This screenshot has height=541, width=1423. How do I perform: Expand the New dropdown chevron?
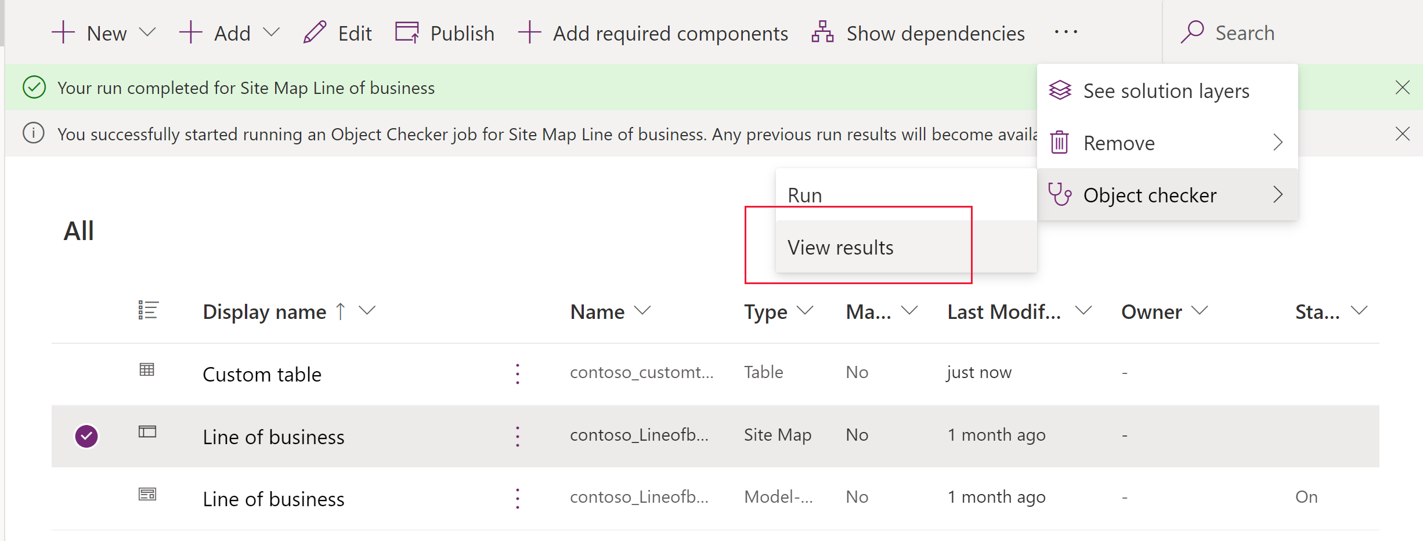pyautogui.click(x=149, y=32)
